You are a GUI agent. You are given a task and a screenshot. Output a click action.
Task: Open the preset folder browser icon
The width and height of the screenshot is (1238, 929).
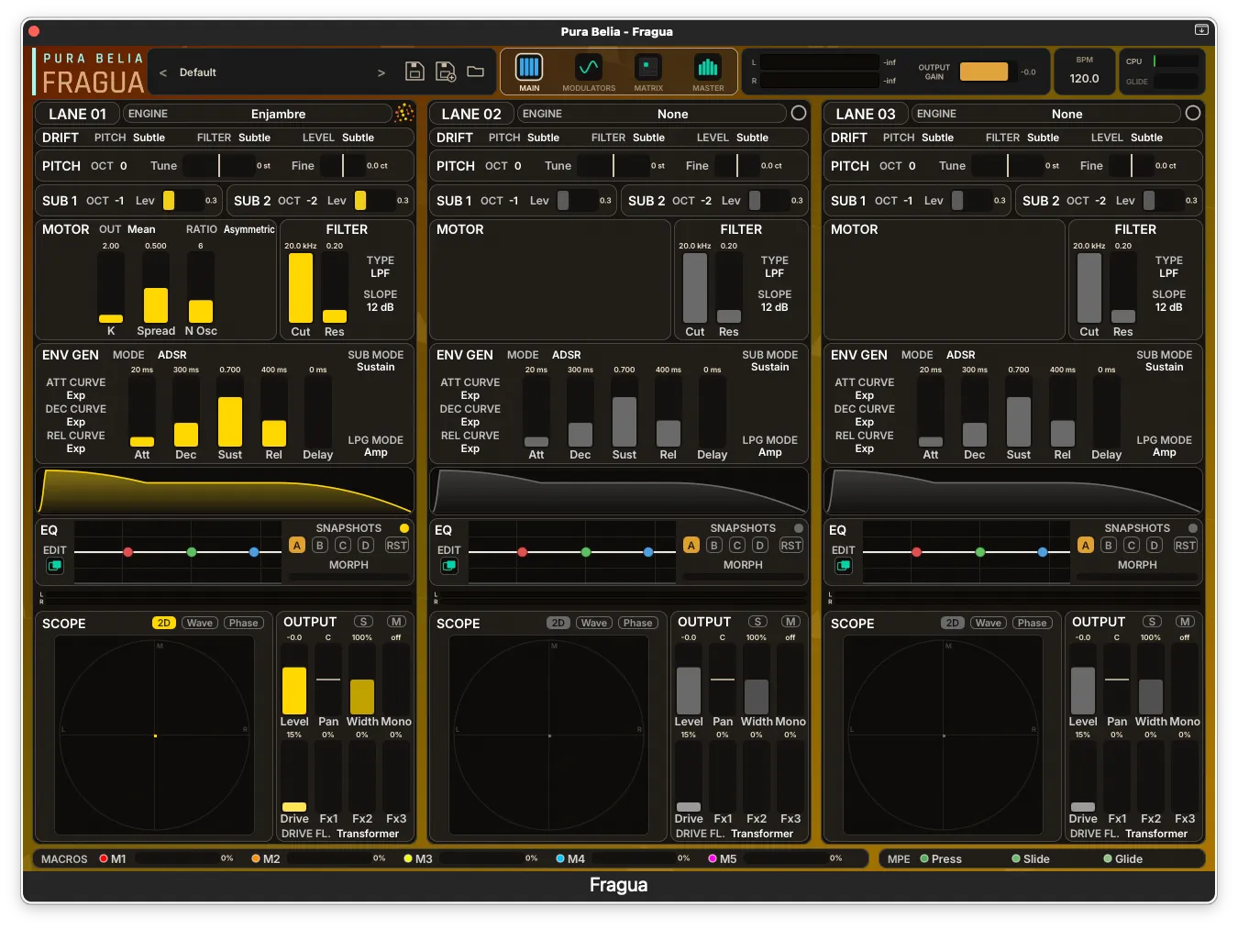[x=475, y=72]
